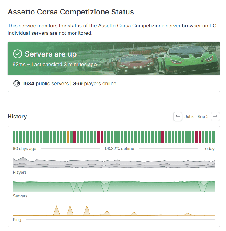Click 'Servers are up' heading
Image resolution: width=226 pixels, height=231 pixels.
pos(51,54)
